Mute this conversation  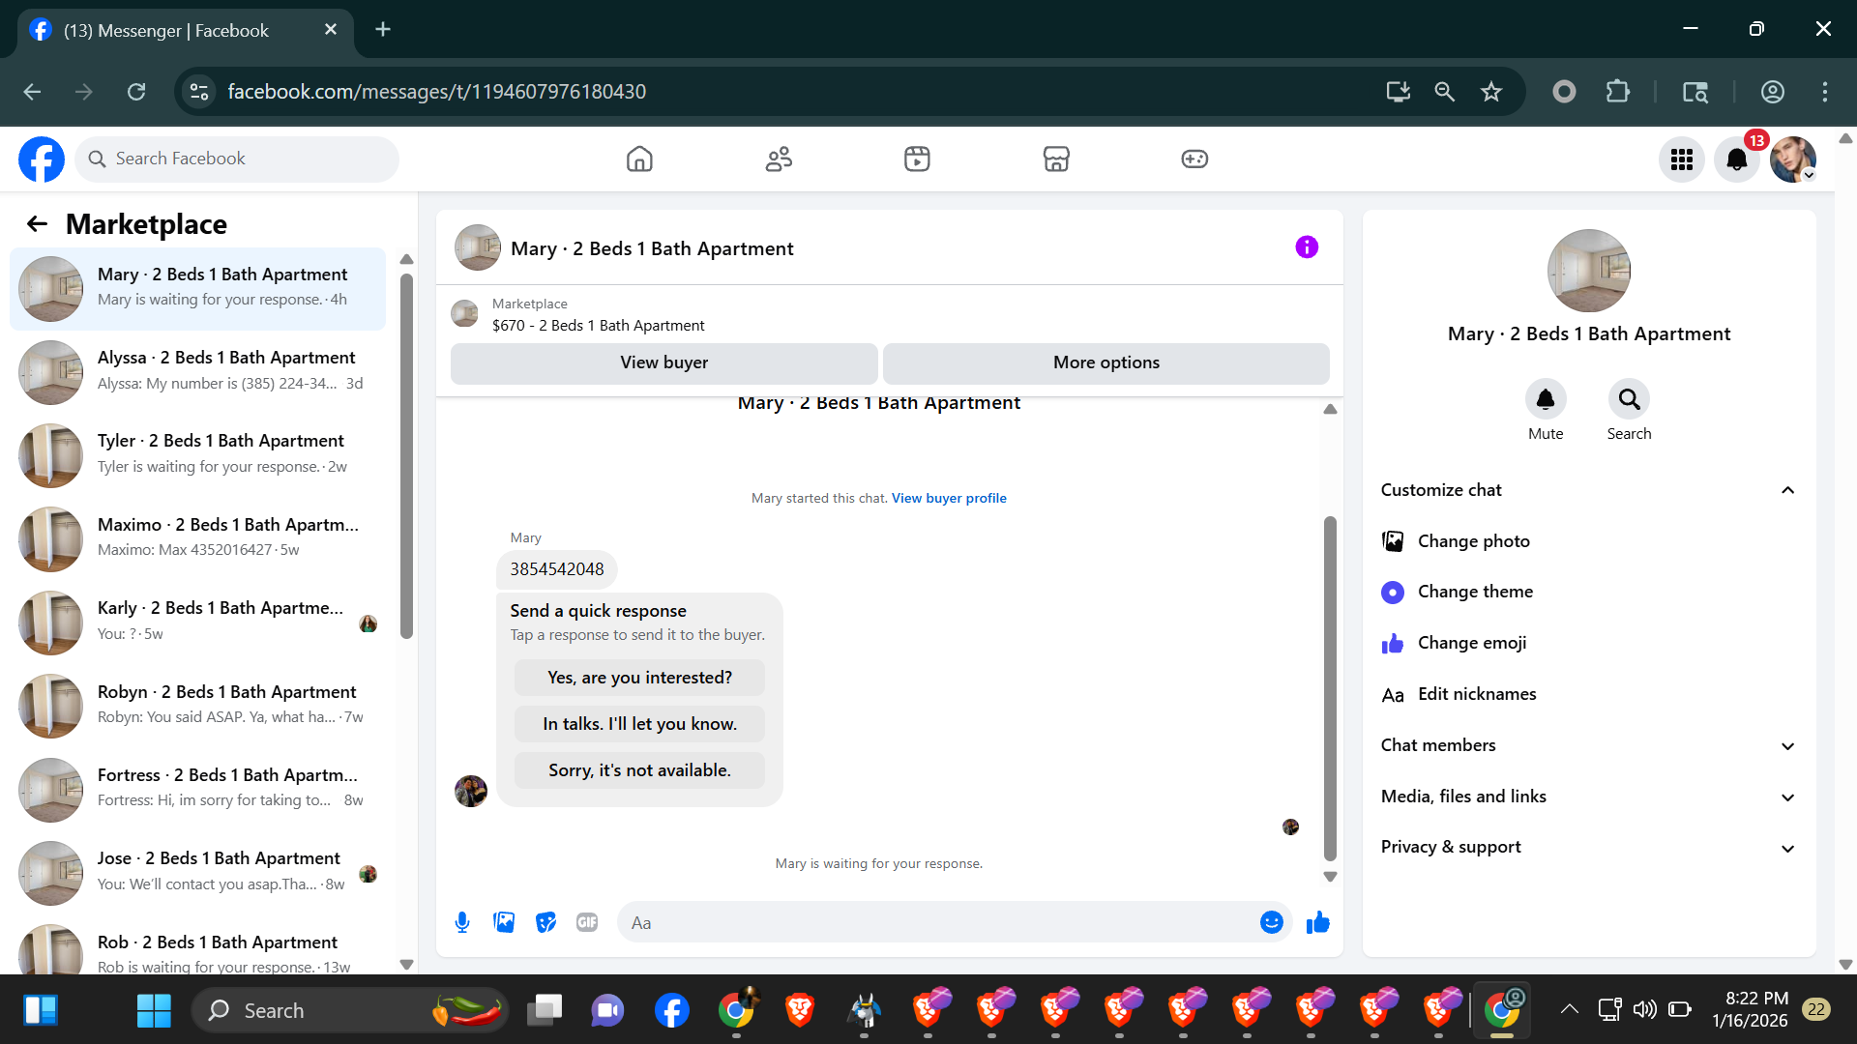click(1545, 399)
